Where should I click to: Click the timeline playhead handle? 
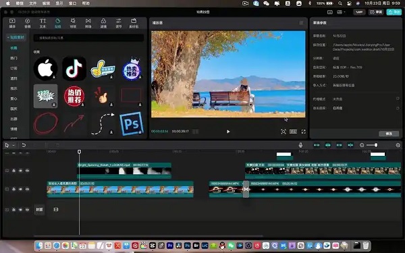pyautogui.click(x=79, y=152)
